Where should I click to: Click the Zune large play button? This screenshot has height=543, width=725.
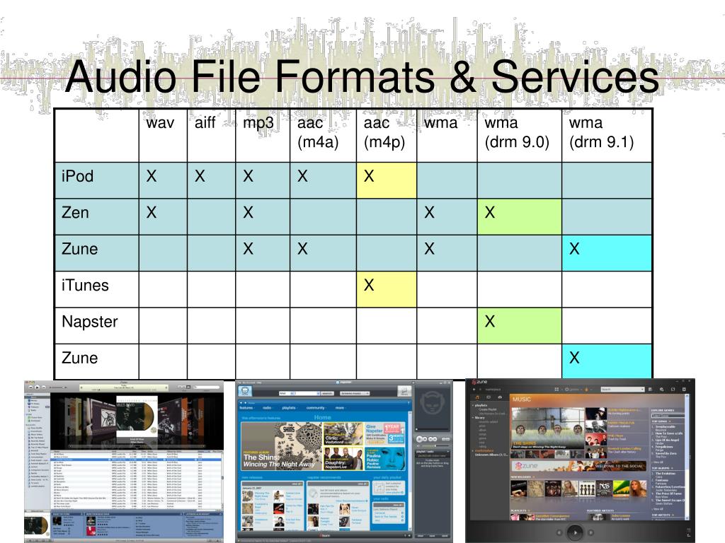coord(575,532)
